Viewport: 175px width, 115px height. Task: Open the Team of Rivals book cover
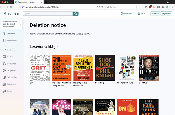point(83,107)
